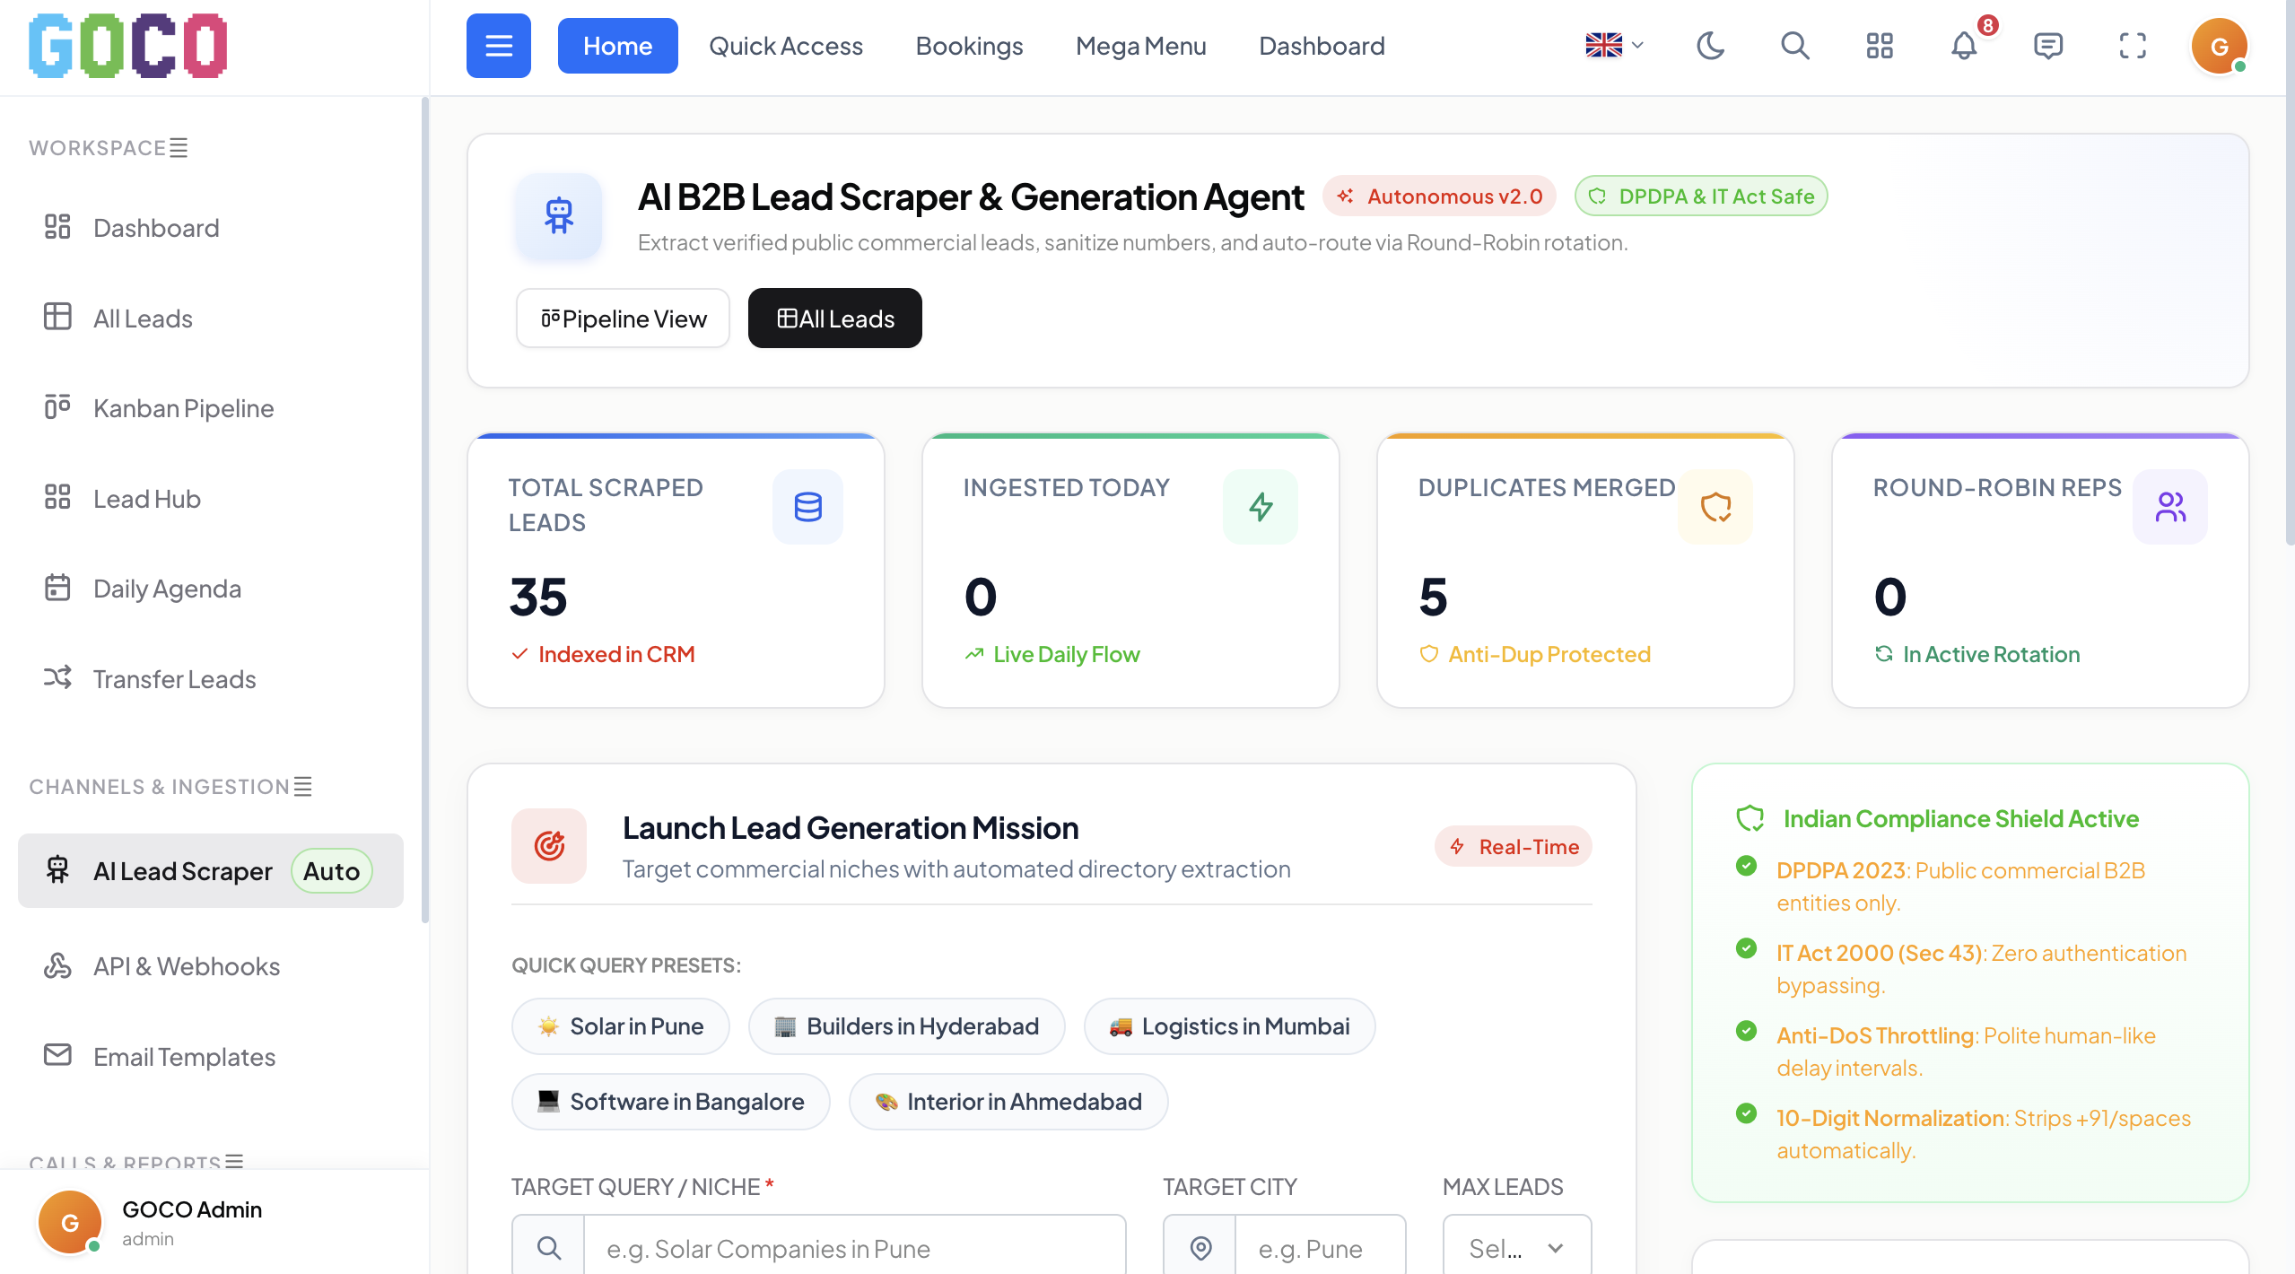Open the language flag dropdown
Viewport: 2295px width, 1274px height.
[1614, 45]
